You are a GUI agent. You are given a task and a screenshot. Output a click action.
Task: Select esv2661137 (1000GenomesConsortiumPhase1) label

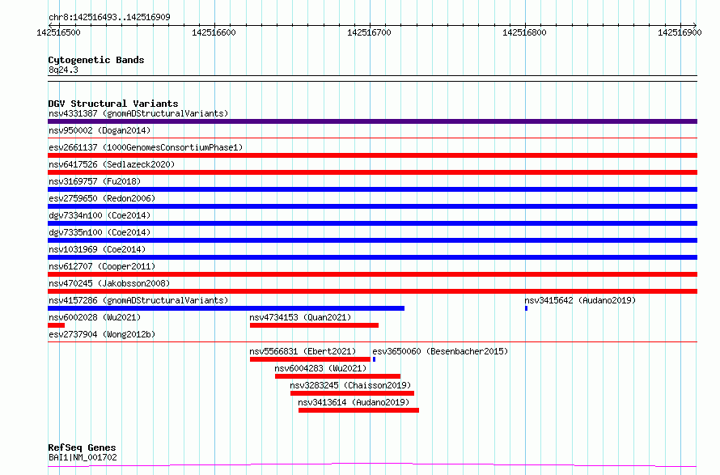(x=146, y=147)
